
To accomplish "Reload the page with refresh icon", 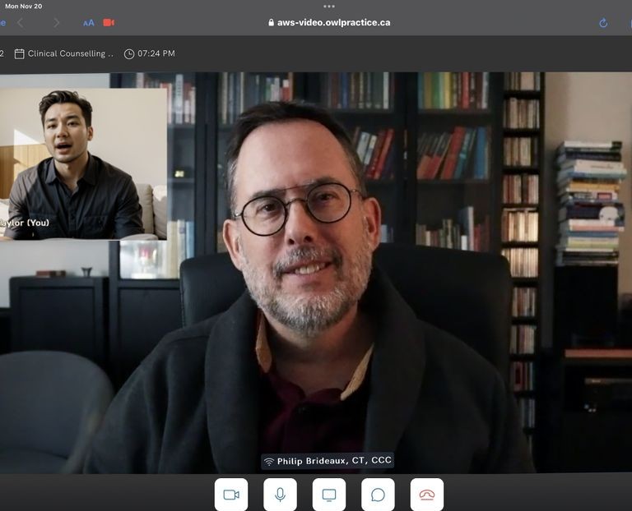I will tap(603, 23).
